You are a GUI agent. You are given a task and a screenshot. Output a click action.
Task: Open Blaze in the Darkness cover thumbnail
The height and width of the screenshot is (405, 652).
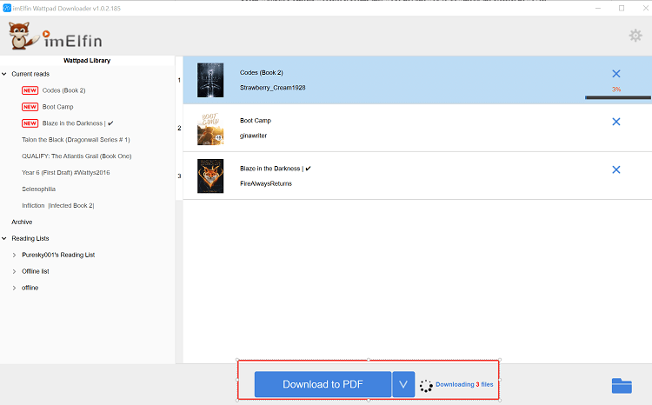(210, 176)
